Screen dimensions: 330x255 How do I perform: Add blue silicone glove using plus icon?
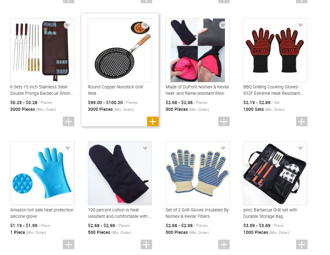[x=68, y=244]
